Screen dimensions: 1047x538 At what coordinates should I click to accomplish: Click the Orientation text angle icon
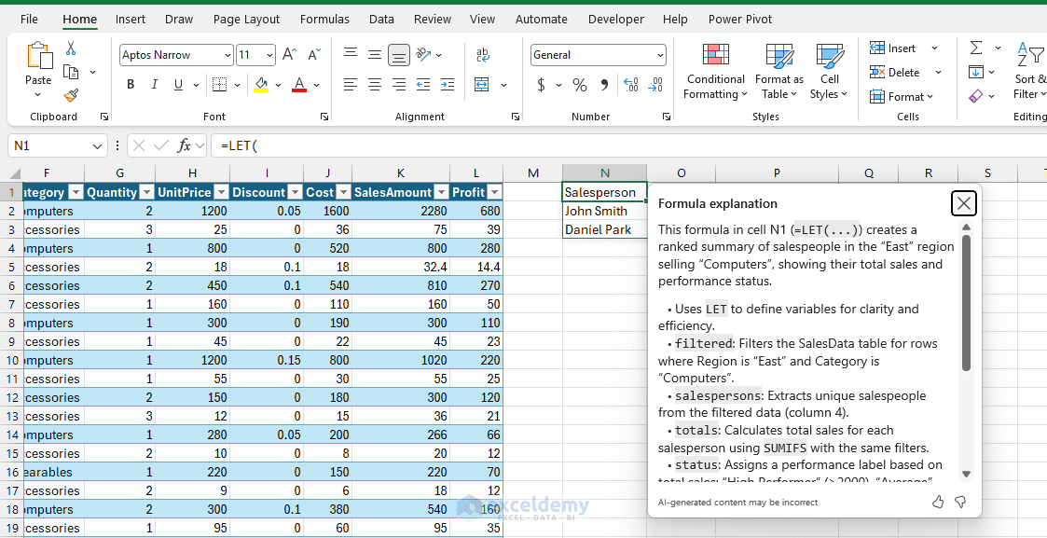pos(422,55)
